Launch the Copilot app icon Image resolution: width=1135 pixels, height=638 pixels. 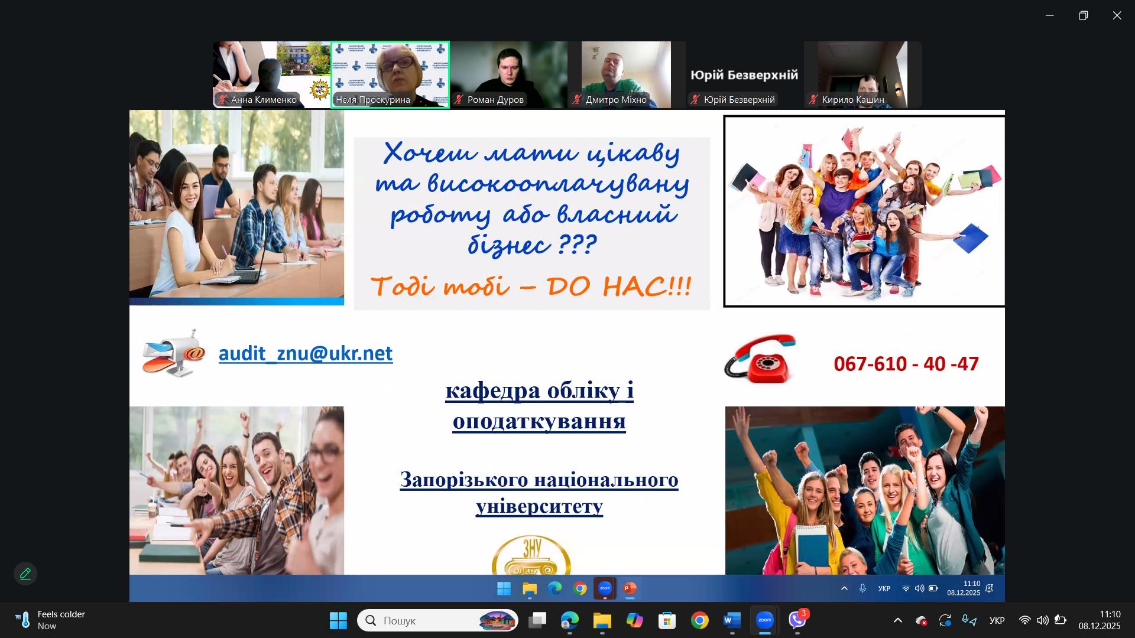(634, 620)
